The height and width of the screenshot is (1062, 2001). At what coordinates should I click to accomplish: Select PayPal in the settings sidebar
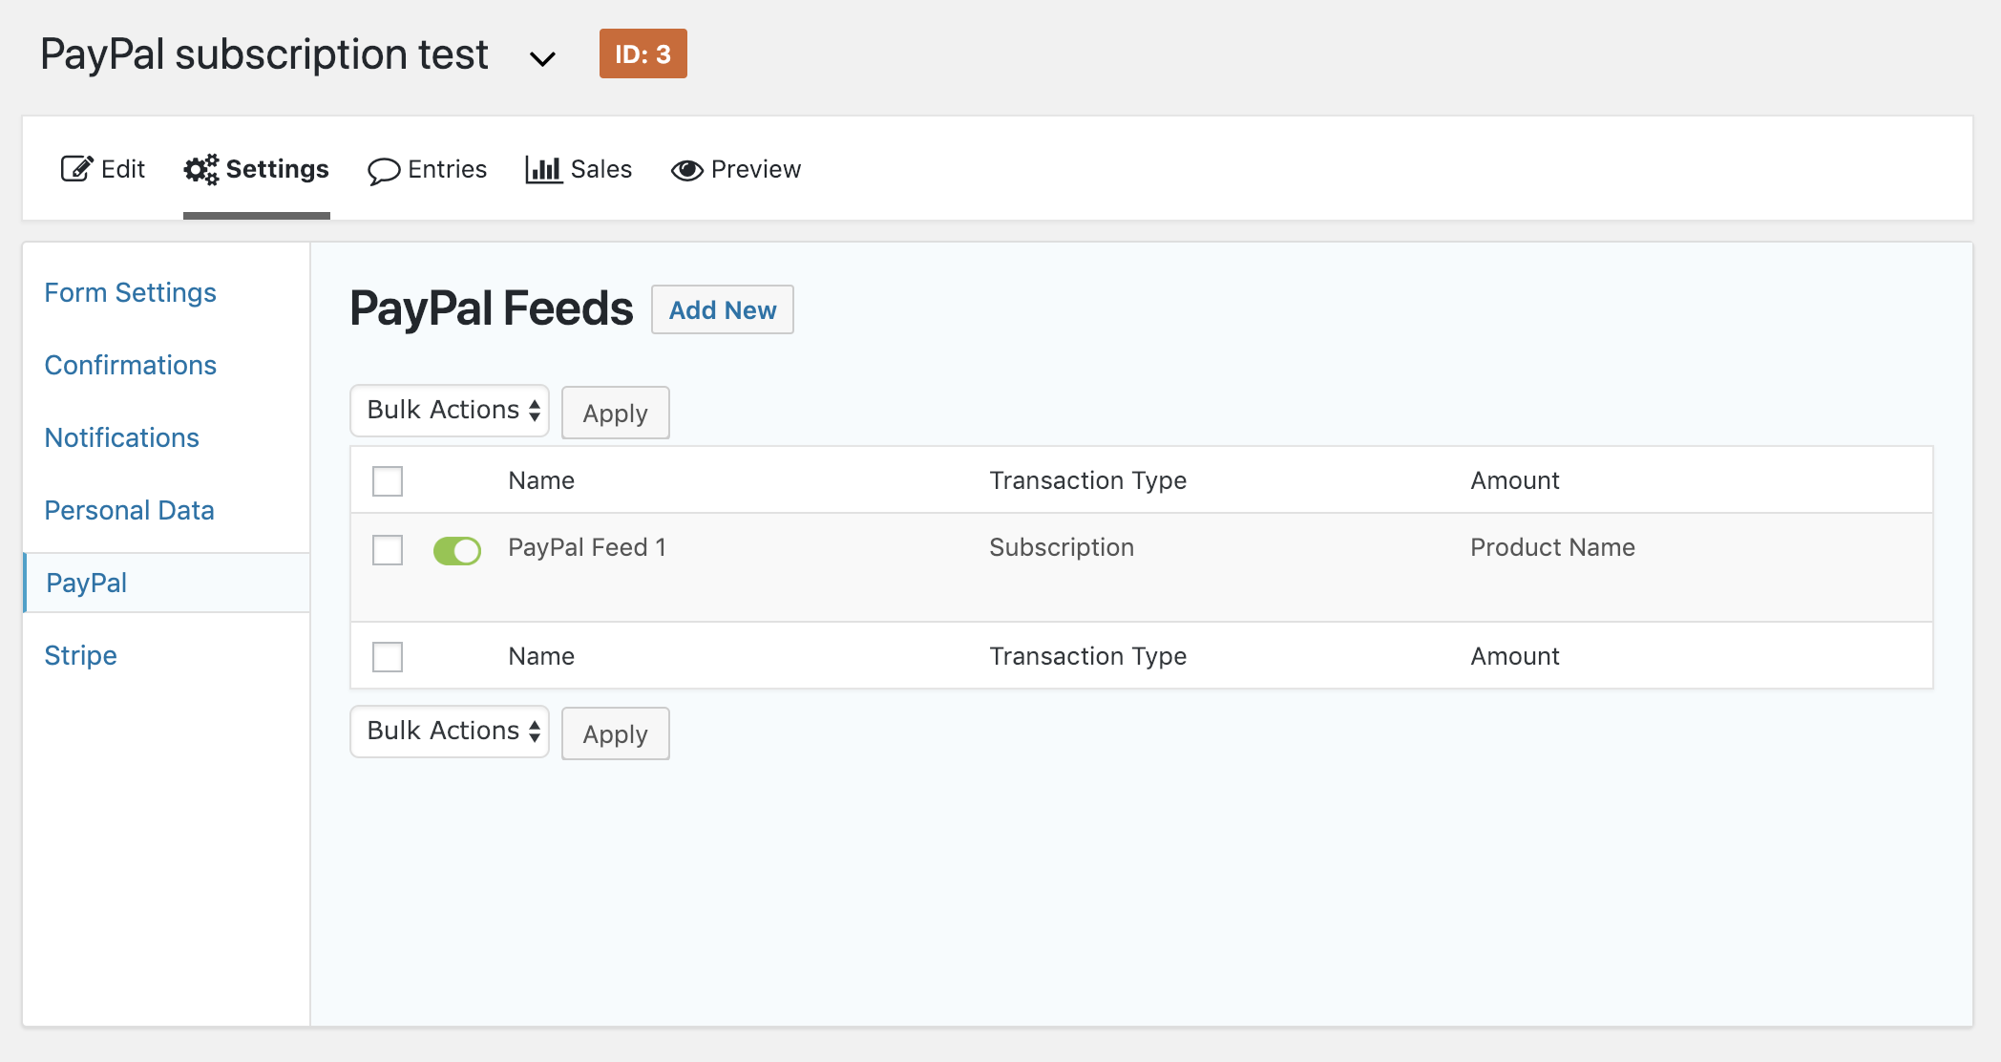[167, 583]
